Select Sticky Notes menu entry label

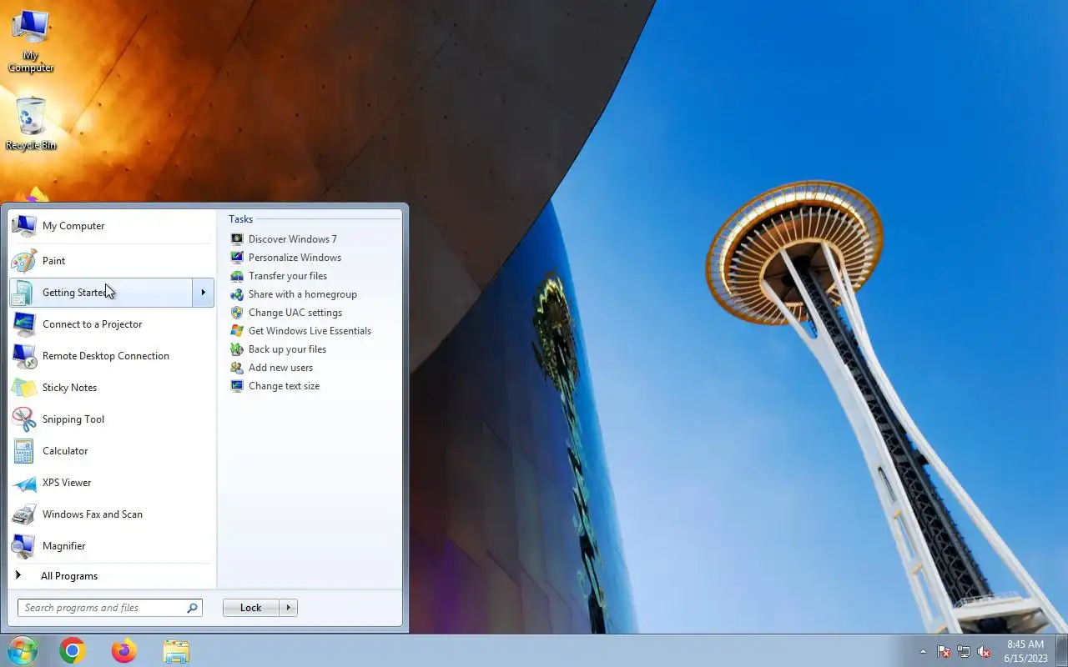click(70, 388)
